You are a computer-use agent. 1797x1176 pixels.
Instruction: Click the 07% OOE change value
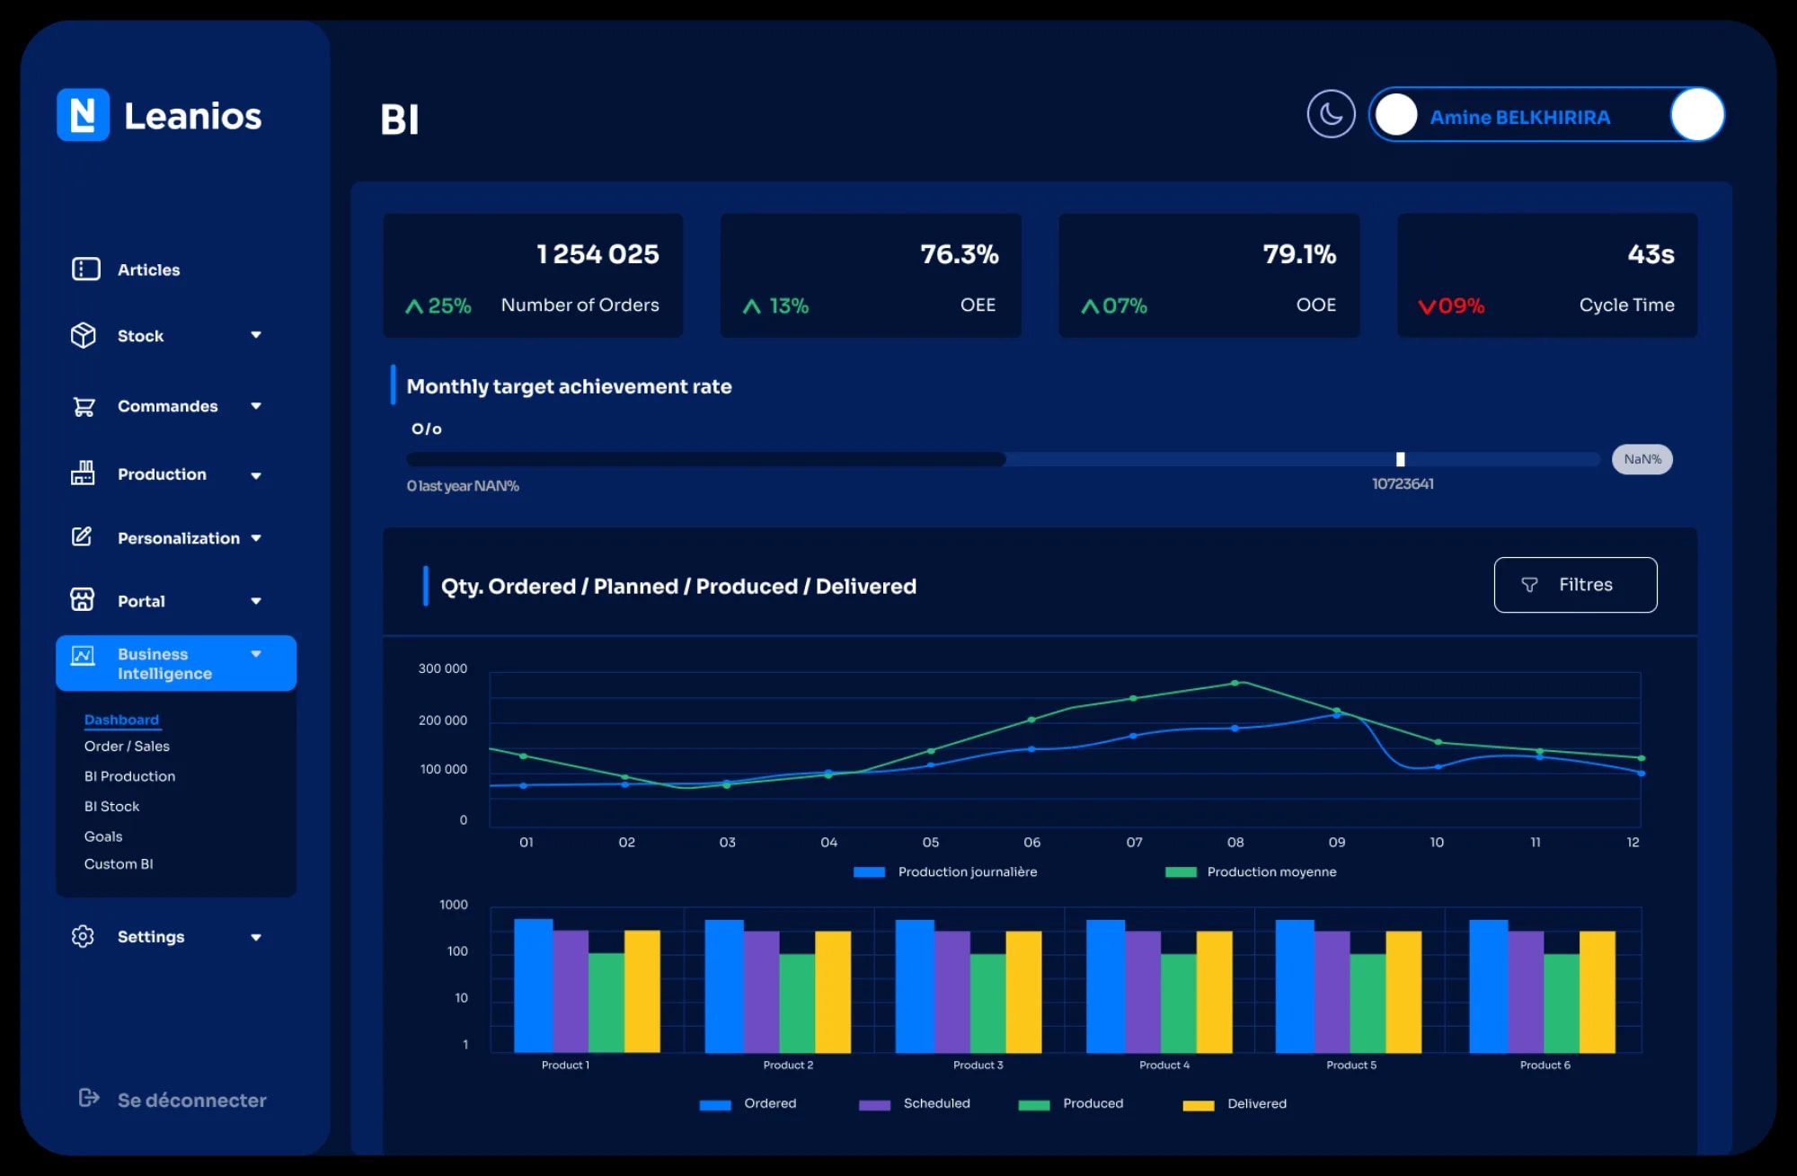(1125, 306)
